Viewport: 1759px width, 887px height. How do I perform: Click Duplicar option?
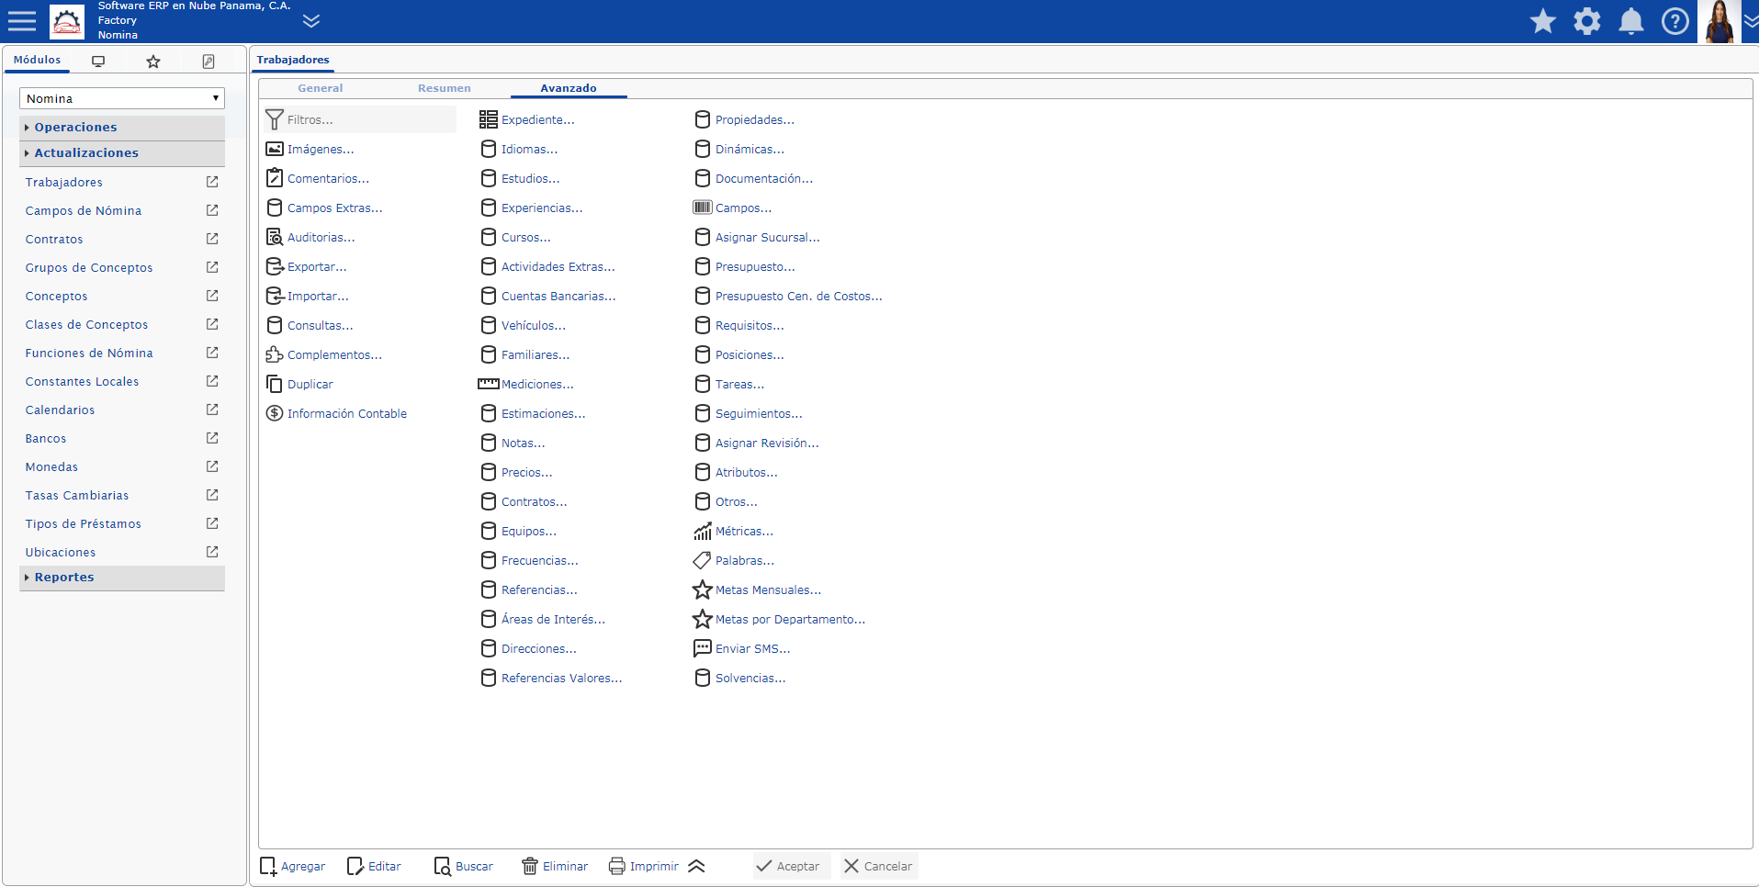pyautogui.click(x=299, y=384)
